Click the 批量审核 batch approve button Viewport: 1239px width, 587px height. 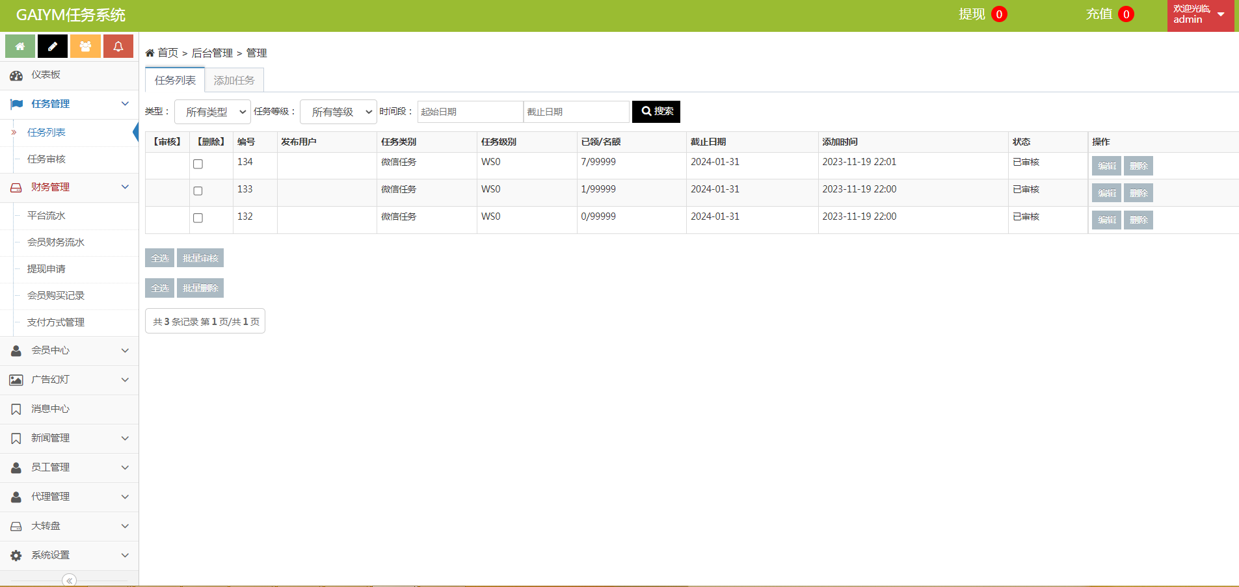pos(200,258)
